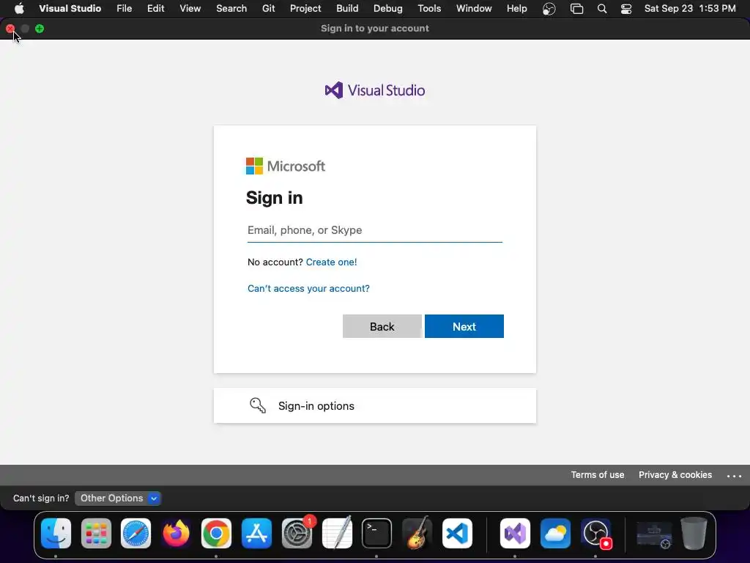Image resolution: width=750 pixels, height=563 pixels.
Task: Click the purple Visual Studio dock icon
Action: click(x=515, y=534)
